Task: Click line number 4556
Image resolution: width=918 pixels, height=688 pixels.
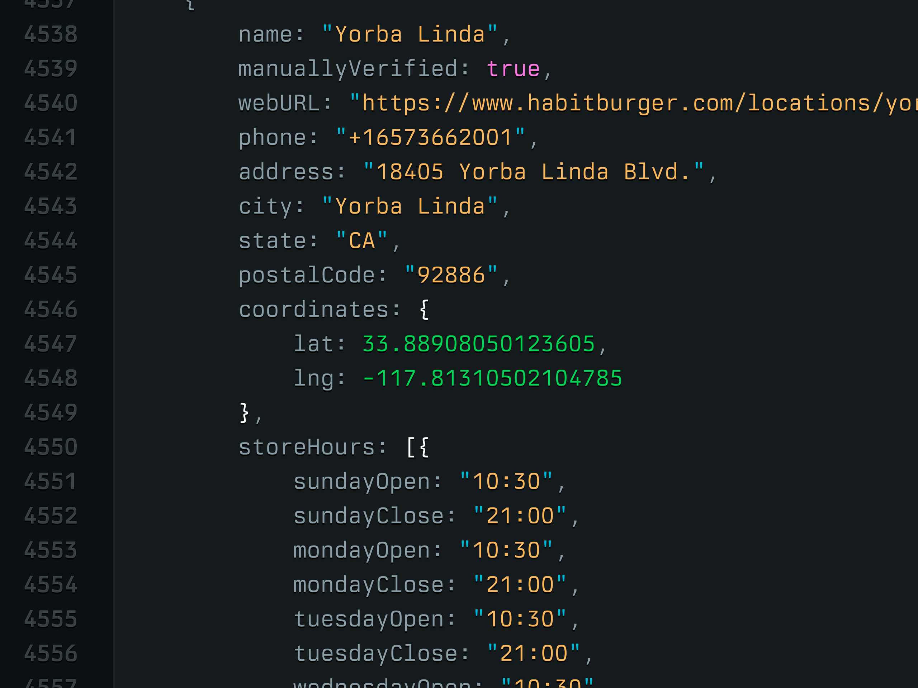Action: click(x=51, y=654)
